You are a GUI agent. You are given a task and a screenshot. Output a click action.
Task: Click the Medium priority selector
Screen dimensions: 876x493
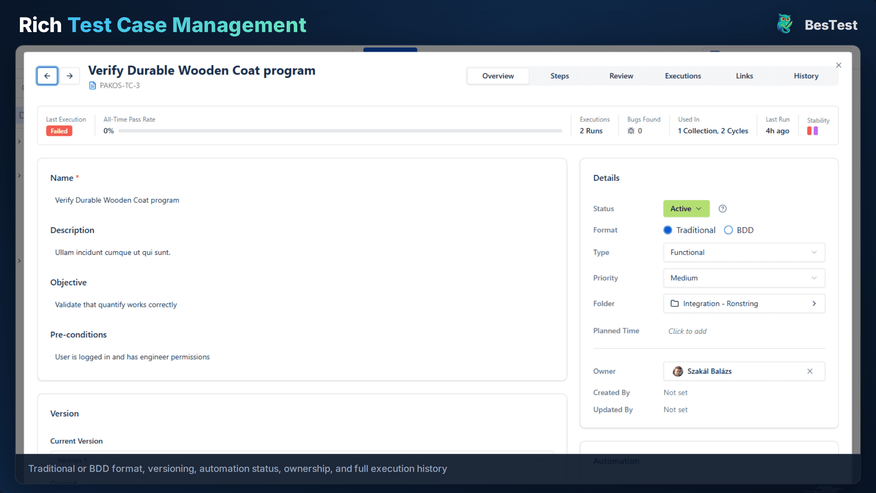click(x=743, y=278)
